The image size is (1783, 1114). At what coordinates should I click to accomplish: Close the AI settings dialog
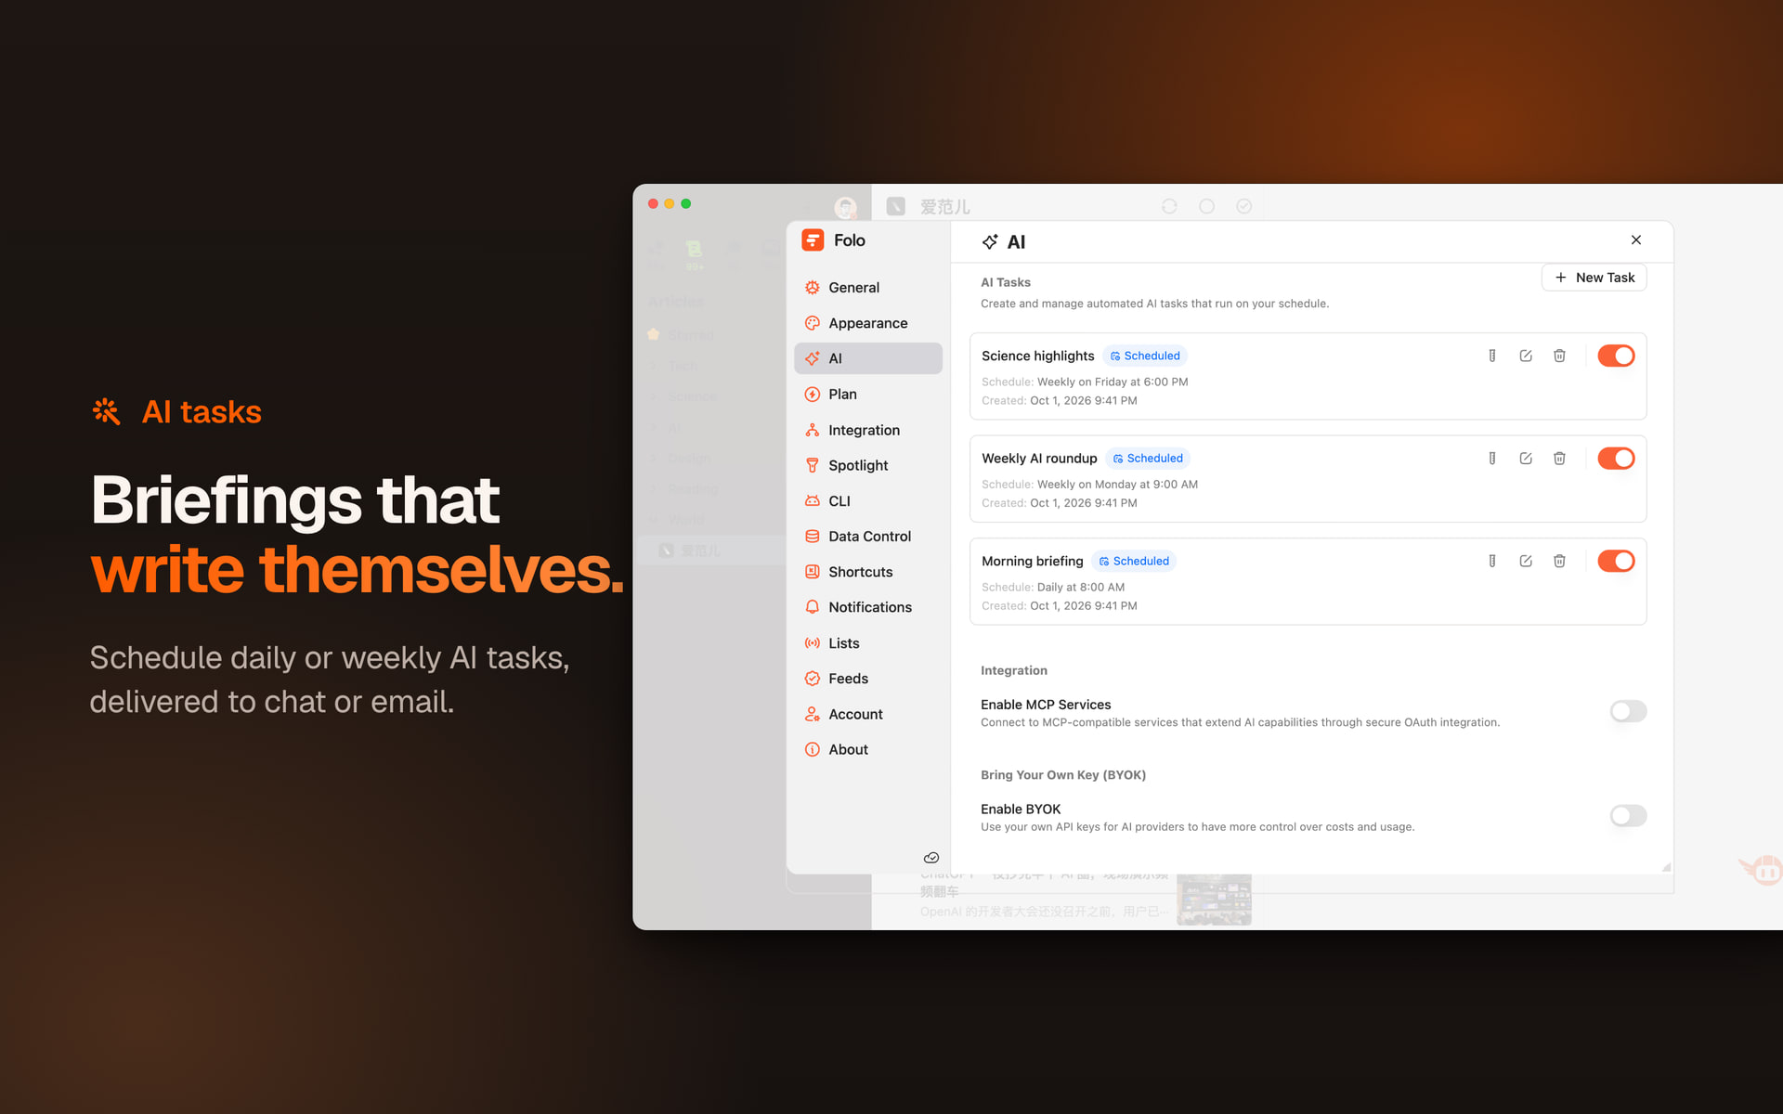click(x=1636, y=240)
